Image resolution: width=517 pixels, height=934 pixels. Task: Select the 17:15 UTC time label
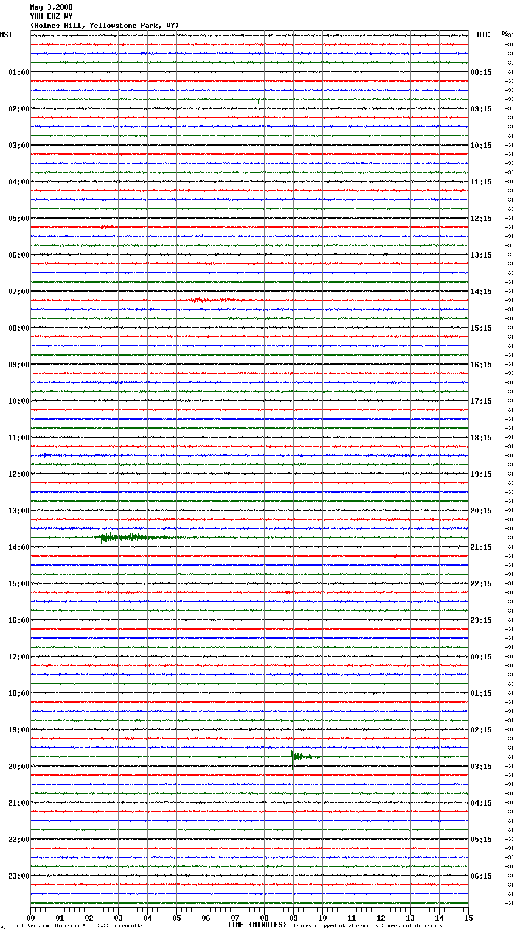tap(481, 401)
